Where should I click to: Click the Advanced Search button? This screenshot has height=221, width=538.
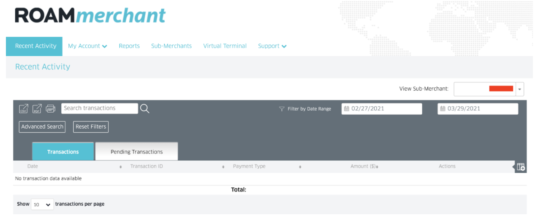coord(42,127)
